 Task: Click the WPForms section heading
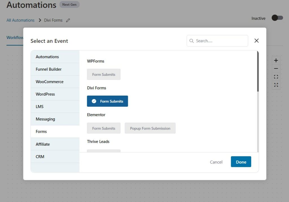[96, 61]
